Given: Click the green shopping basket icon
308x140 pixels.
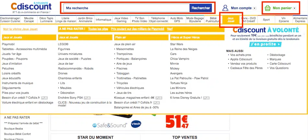Looking at the screenshot, I should point(267,8).
